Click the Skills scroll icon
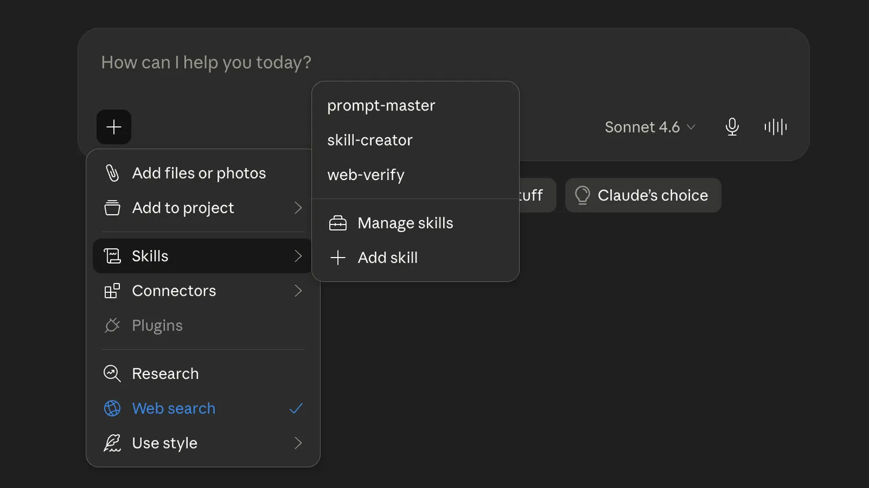The image size is (869, 488). tap(112, 256)
